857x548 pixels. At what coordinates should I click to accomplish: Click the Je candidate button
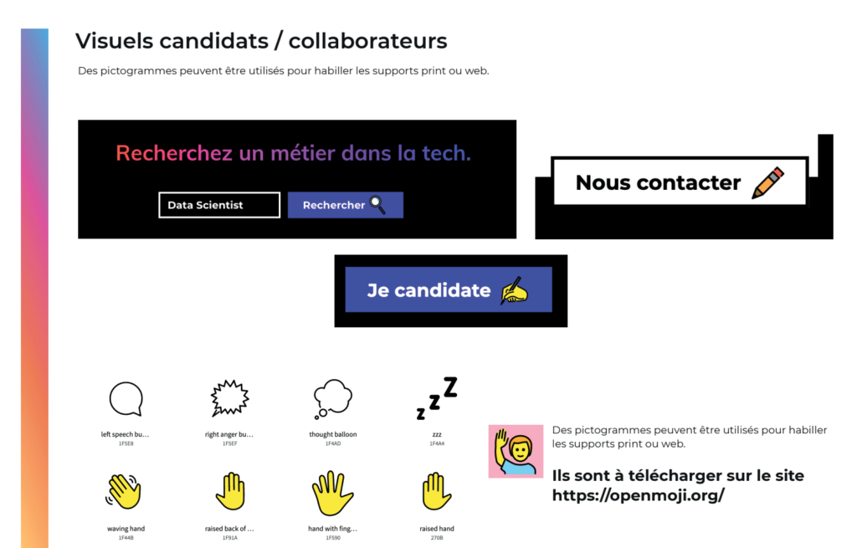pyautogui.click(x=449, y=289)
